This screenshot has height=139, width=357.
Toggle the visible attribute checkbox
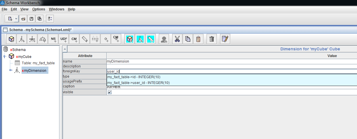click(x=110, y=92)
